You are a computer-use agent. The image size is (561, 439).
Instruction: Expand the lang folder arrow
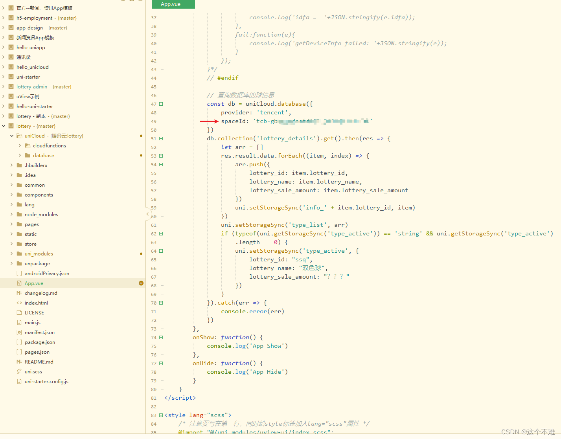pyautogui.click(x=12, y=204)
